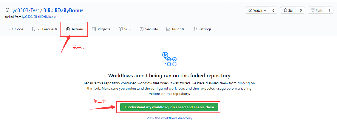The width and height of the screenshot is (337, 133).
Task: View the Insights tab
Action: coord(175,29)
